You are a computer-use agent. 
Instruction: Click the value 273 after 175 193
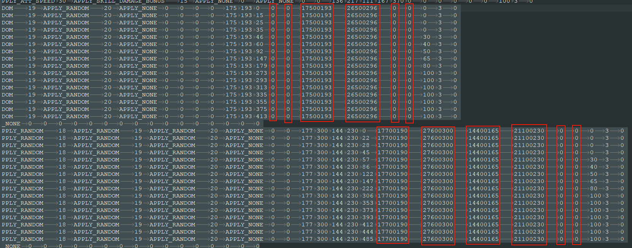point(262,73)
